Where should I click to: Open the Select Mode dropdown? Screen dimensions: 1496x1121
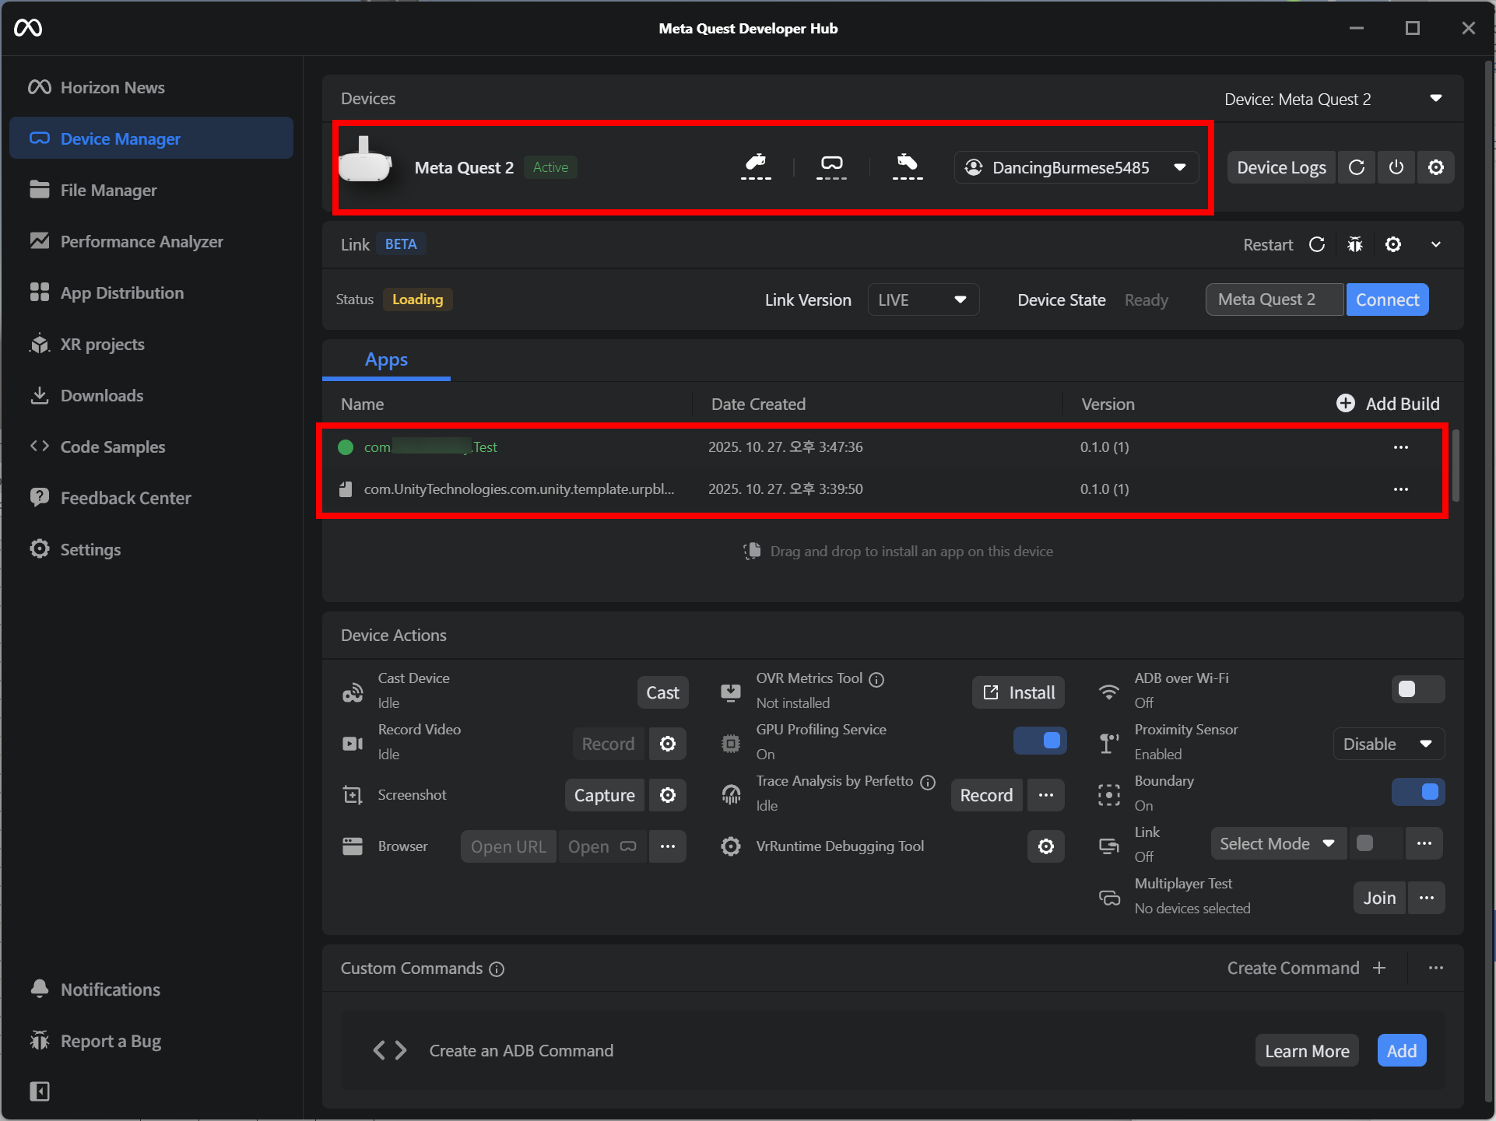coord(1278,843)
